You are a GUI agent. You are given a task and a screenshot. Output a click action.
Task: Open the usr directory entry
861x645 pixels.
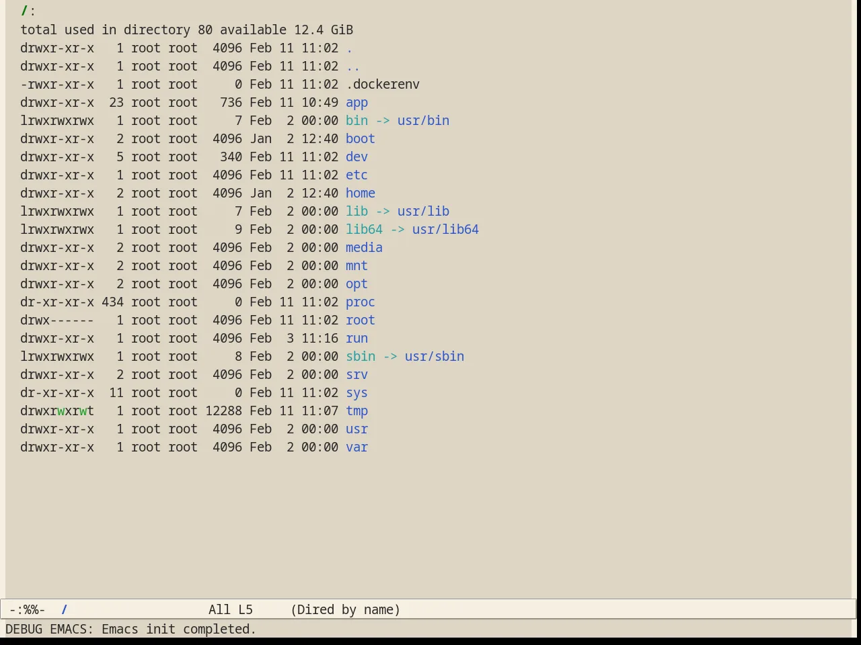click(x=357, y=429)
